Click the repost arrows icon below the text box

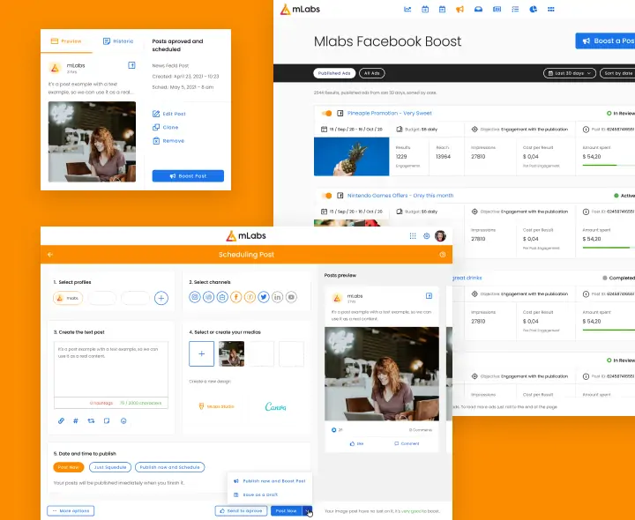click(x=91, y=421)
